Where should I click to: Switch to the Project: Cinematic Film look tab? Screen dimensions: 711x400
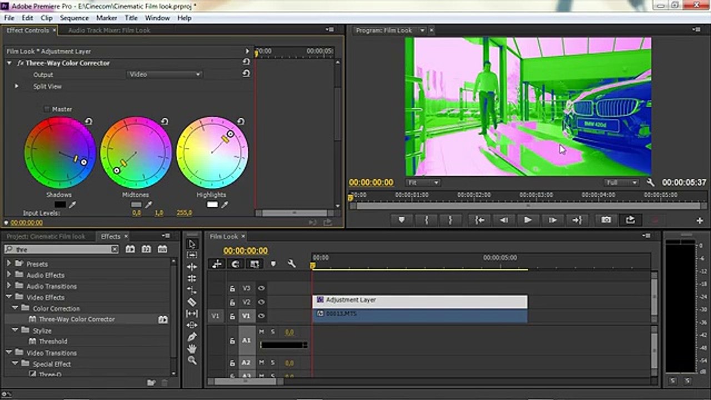(x=46, y=236)
